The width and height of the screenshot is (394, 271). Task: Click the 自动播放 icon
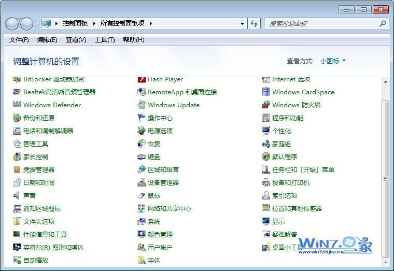coord(17,260)
